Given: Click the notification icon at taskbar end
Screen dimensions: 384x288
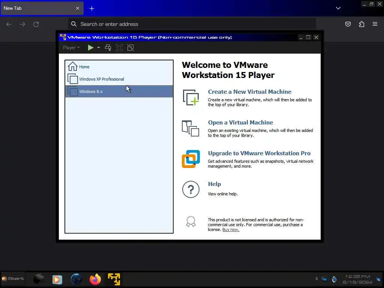Looking at the screenshot, I should [x=379, y=279].
